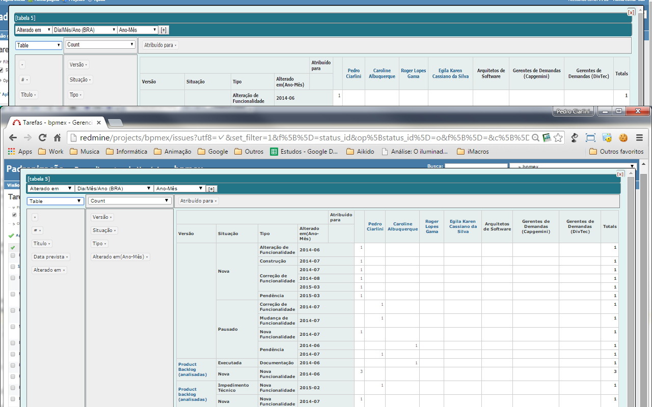The width and height of the screenshot is (652, 407).
Task: Open 'Product Backlog (analisadas)' link beside Executada
Action: [192, 369]
